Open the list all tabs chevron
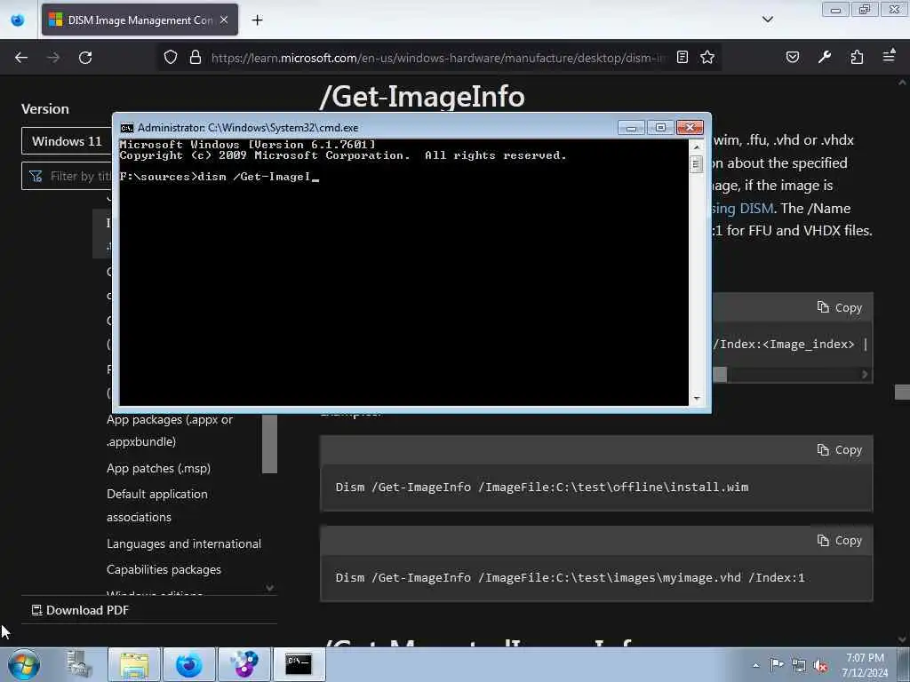 (767, 20)
